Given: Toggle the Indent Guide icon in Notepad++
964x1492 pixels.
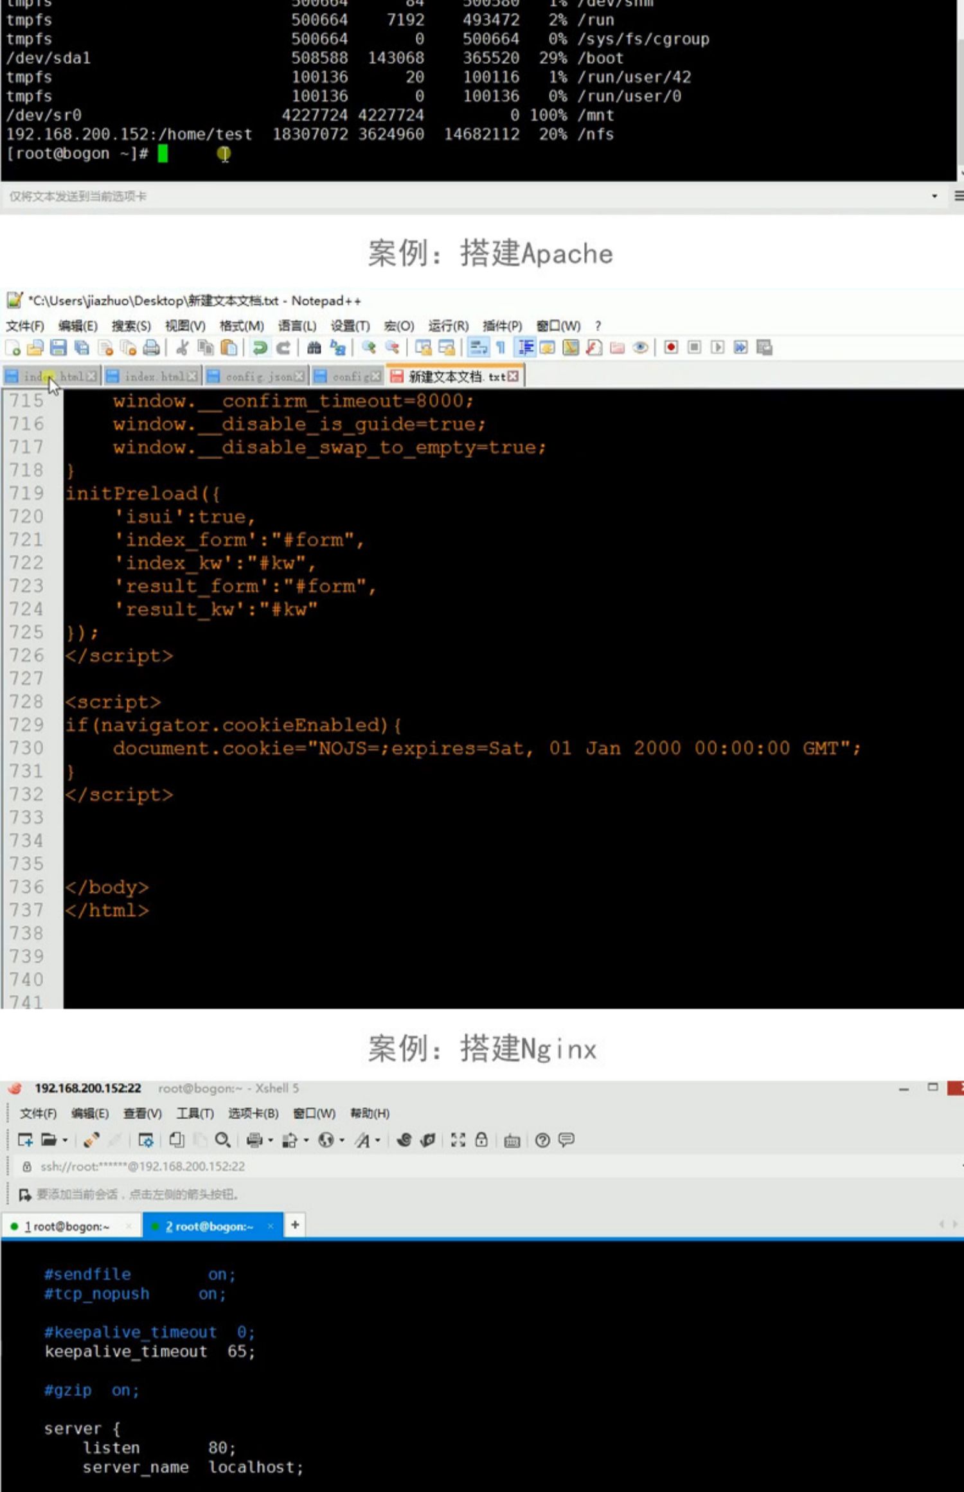Looking at the screenshot, I should click(525, 348).
